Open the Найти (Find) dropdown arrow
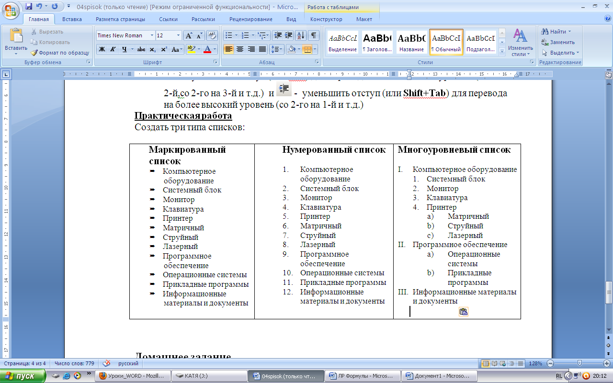This screenshot has height=383, width=613. (569, 32)
